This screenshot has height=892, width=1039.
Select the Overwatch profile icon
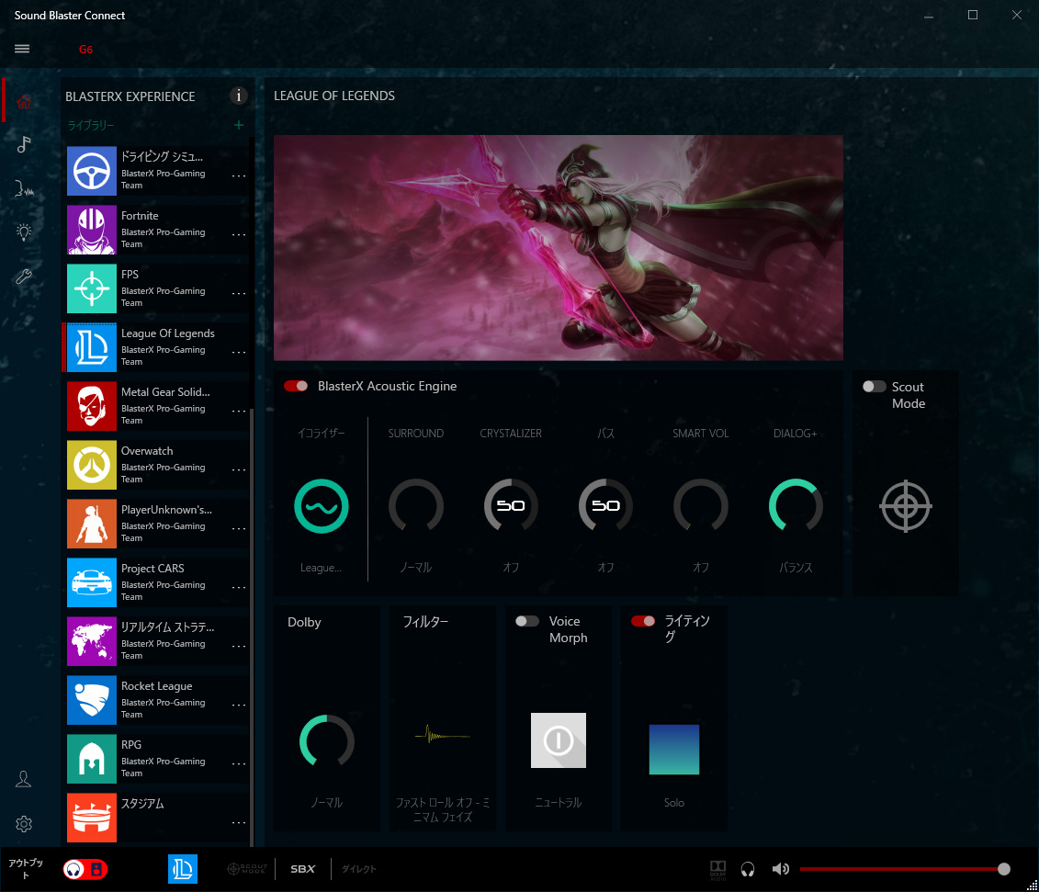pos(92,465)
